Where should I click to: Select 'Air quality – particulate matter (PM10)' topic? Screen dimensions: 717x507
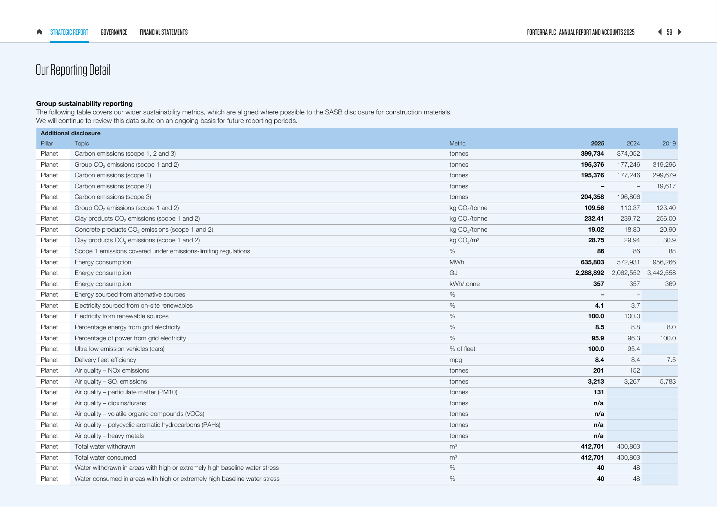pyautogui.click(x=126, y=392)
